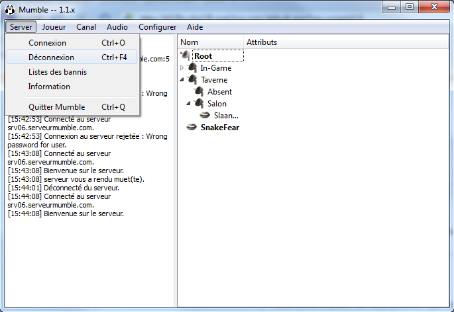Screen dimensions: 454x312
Task: Open the Audio menu
Action: point(117,27)
